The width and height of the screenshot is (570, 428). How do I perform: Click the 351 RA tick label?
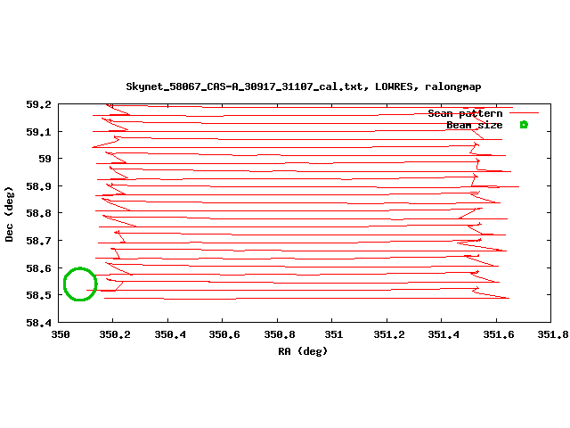click(x=334, y=334)
